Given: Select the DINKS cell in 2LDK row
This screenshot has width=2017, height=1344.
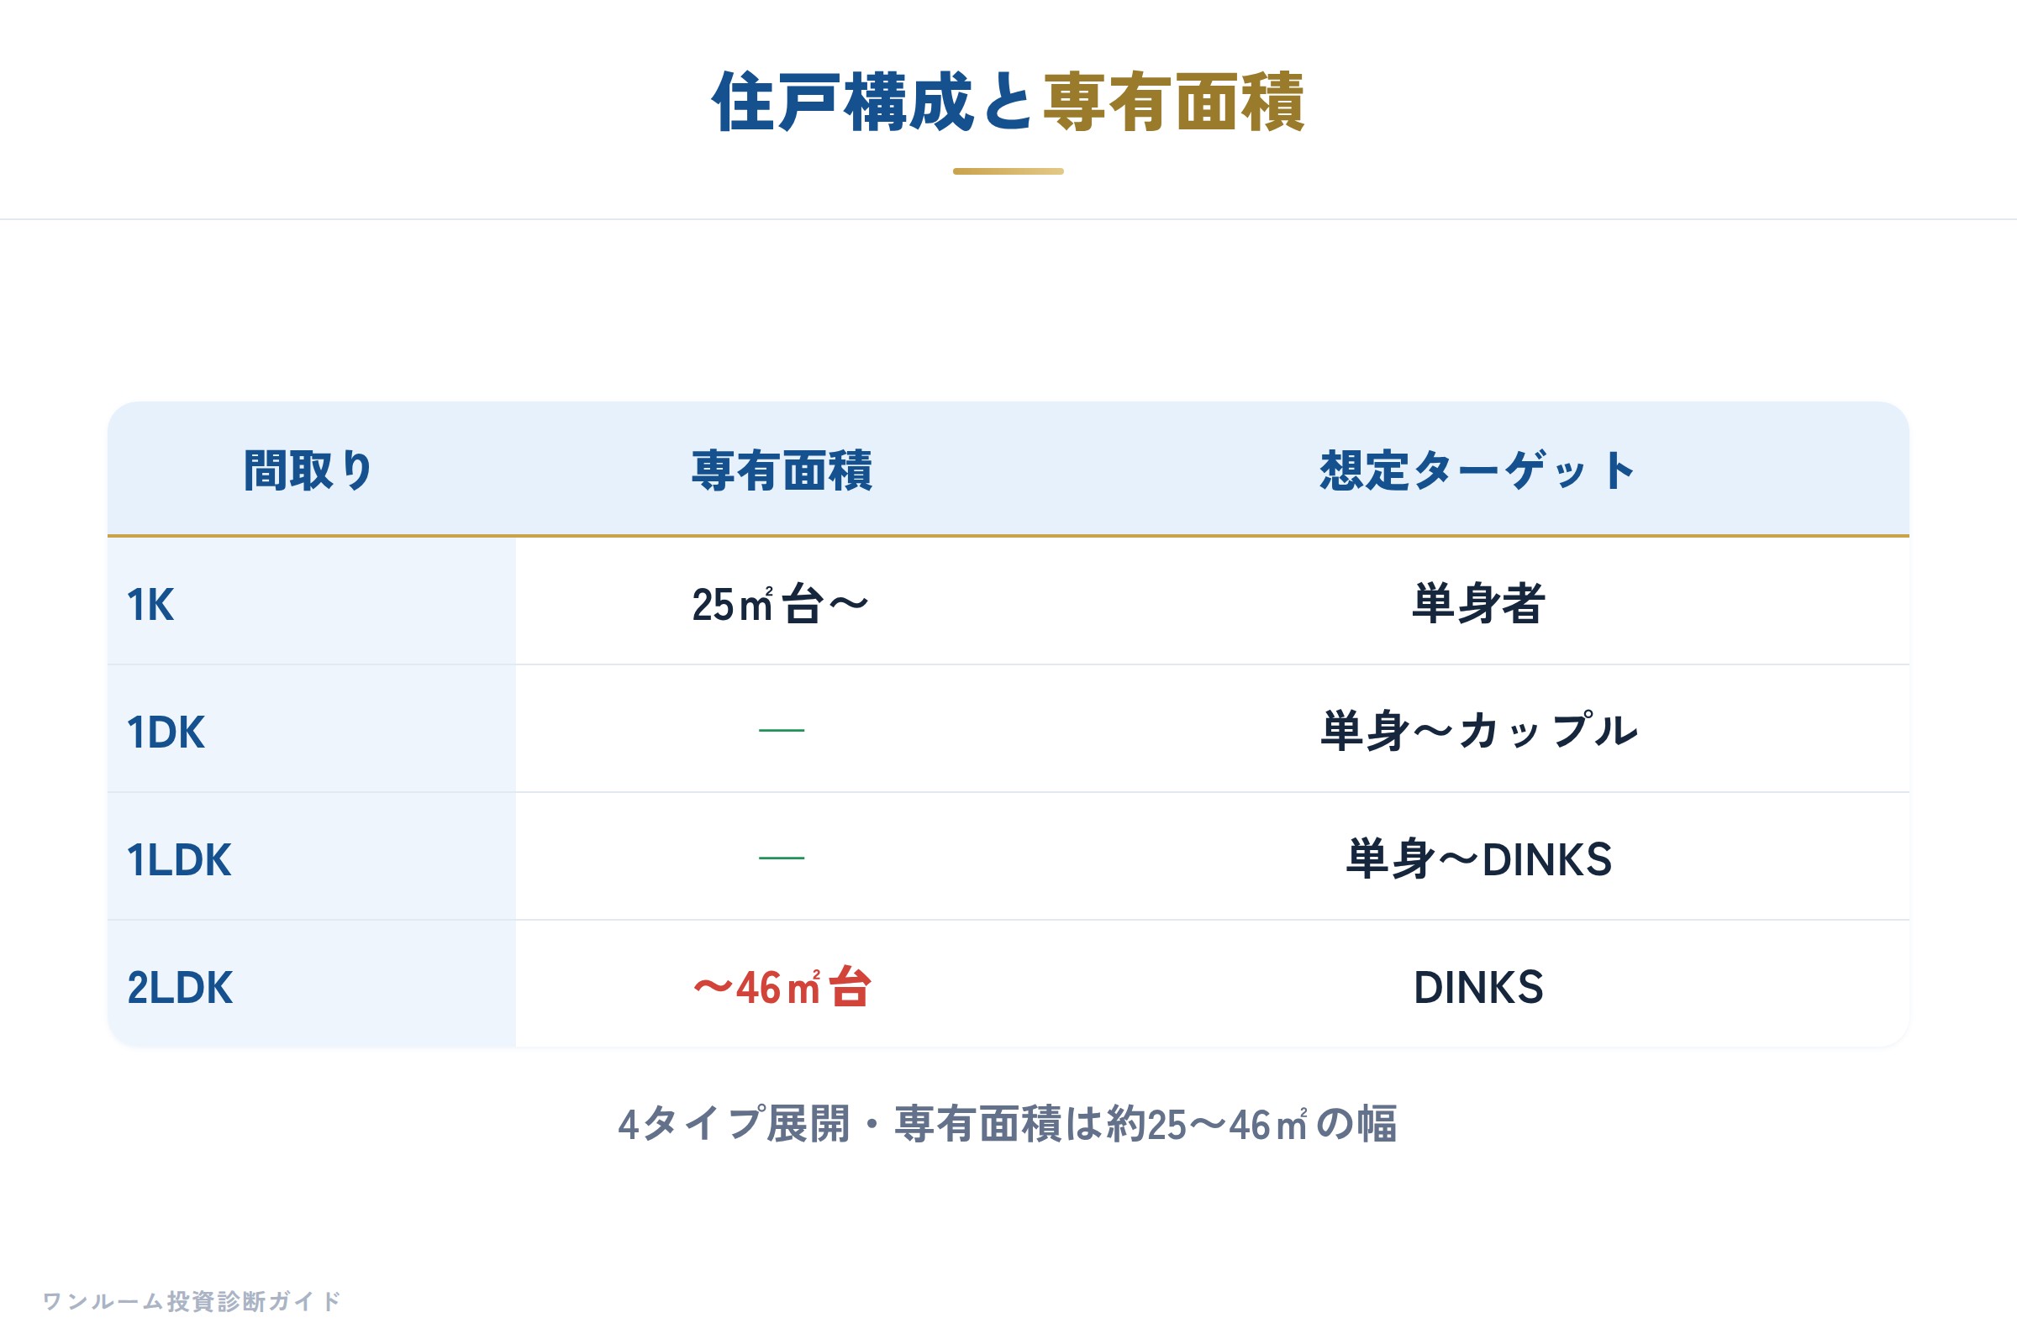Looking at the screenshot, I should click(x=1478, y=988).
